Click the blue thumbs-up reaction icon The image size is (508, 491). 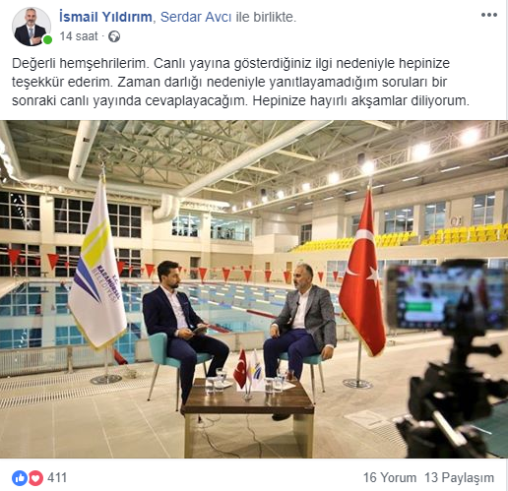tap(20, 478)
